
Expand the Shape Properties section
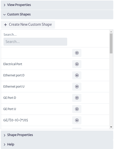pyautogui.click(x=57, y=135)
